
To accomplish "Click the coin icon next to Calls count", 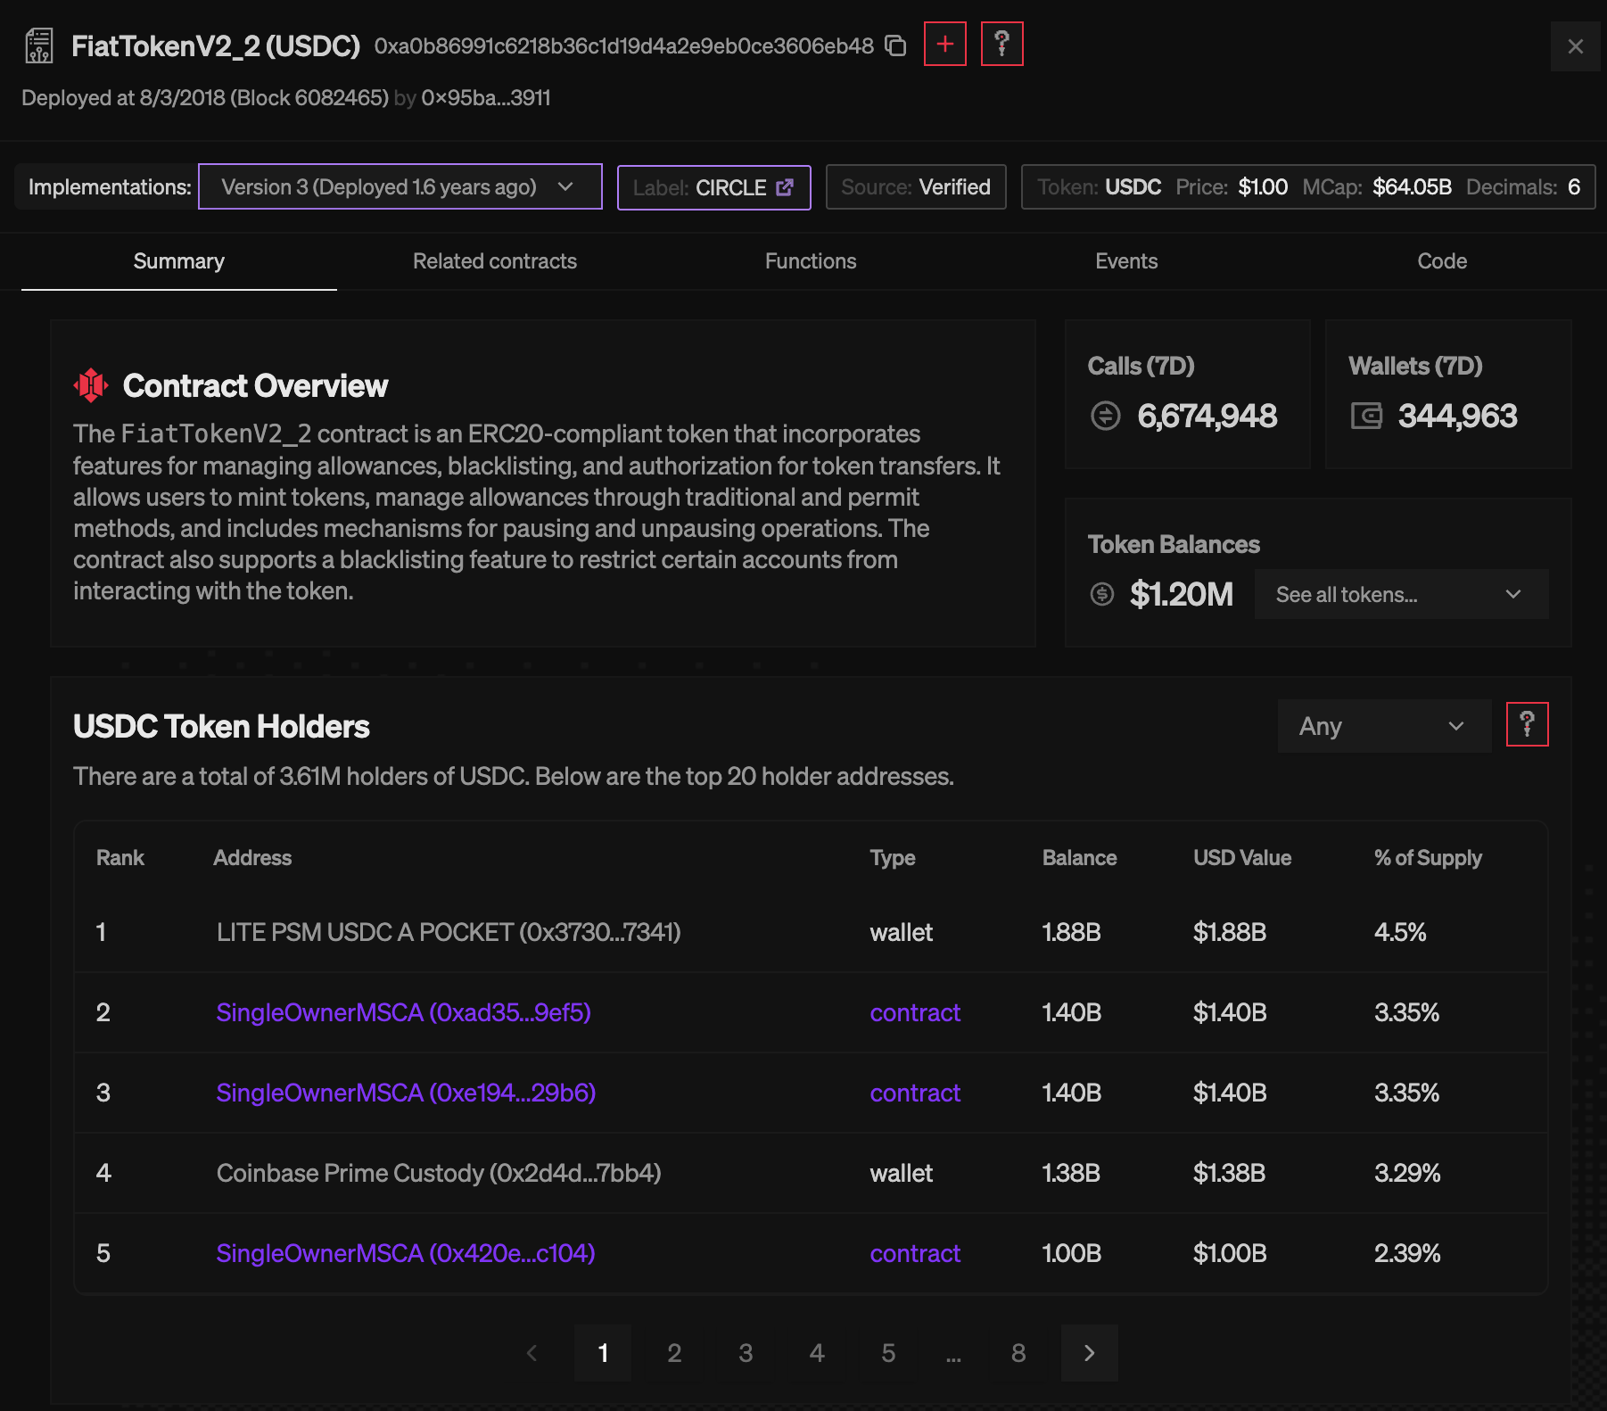I will [x=1106, y=416].
